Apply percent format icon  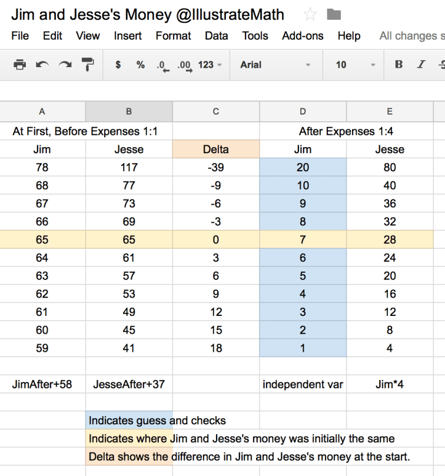(x=140, y=65)
